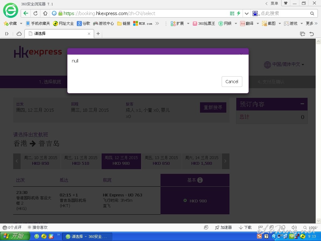Show the page QR code icon
Viewport: 321px width, 241px height.
[232, 13]
